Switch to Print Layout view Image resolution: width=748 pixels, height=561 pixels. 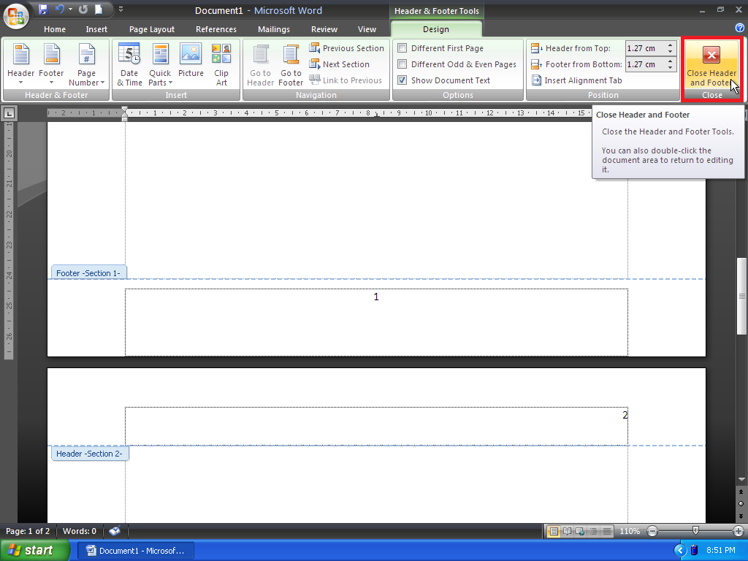click(554, 531)
